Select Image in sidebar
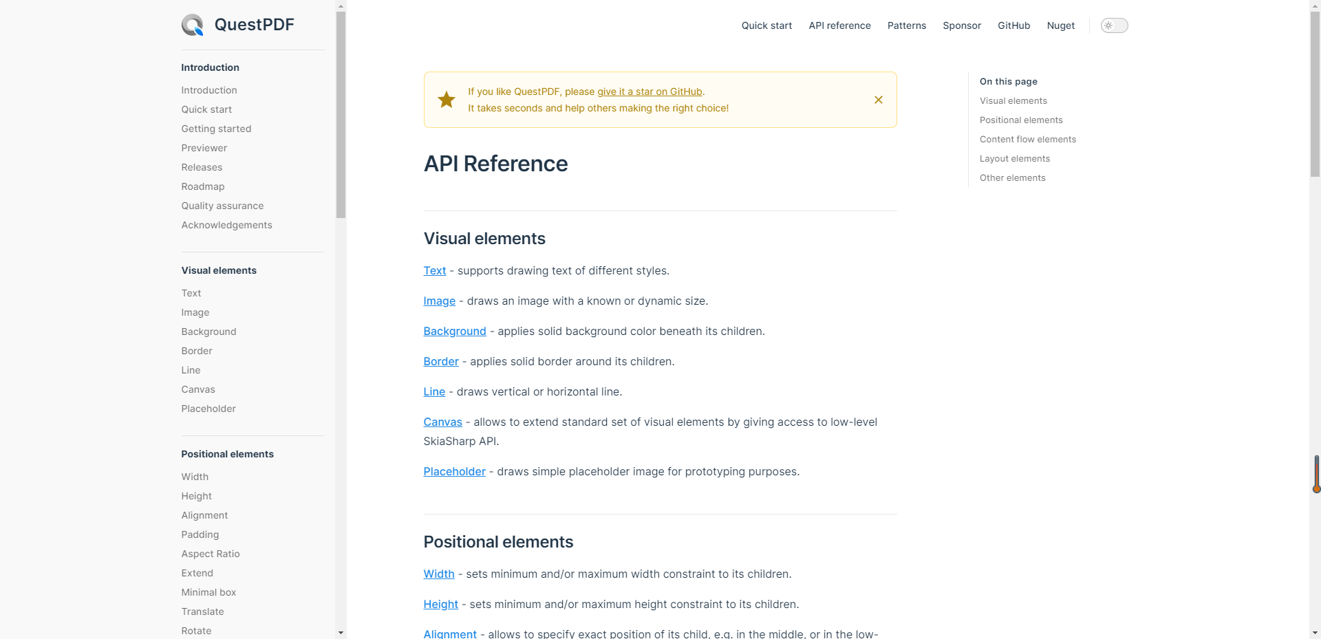 (195, 312)
